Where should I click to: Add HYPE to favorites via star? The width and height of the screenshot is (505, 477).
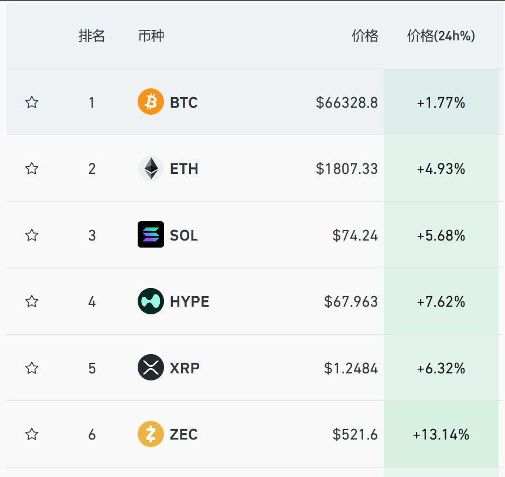tap(32, 301)
